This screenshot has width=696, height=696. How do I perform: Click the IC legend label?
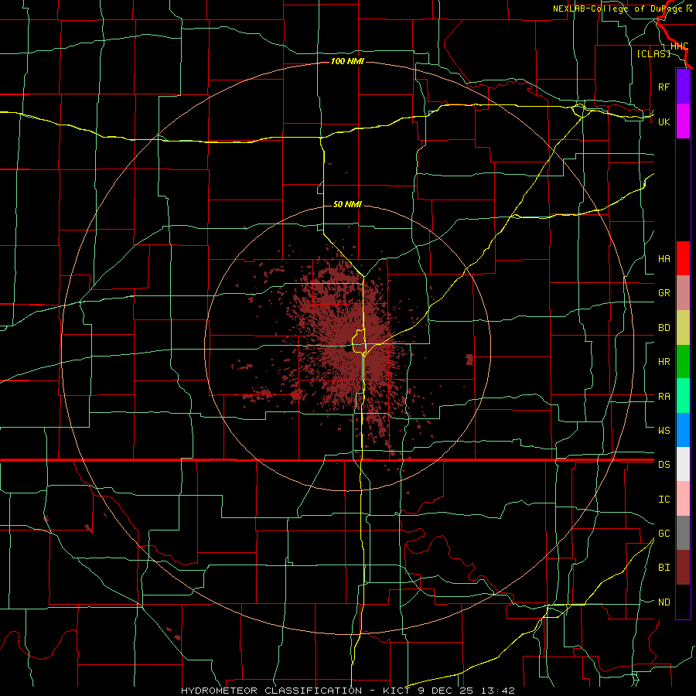664,499
